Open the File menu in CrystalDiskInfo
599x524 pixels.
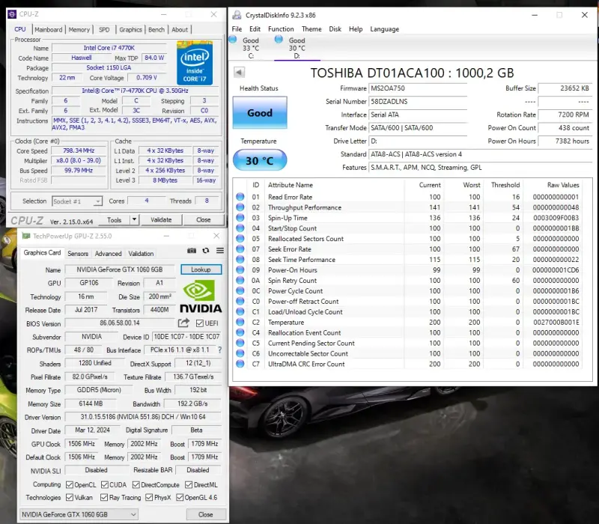pyautogui.click(x=237, y=29)
